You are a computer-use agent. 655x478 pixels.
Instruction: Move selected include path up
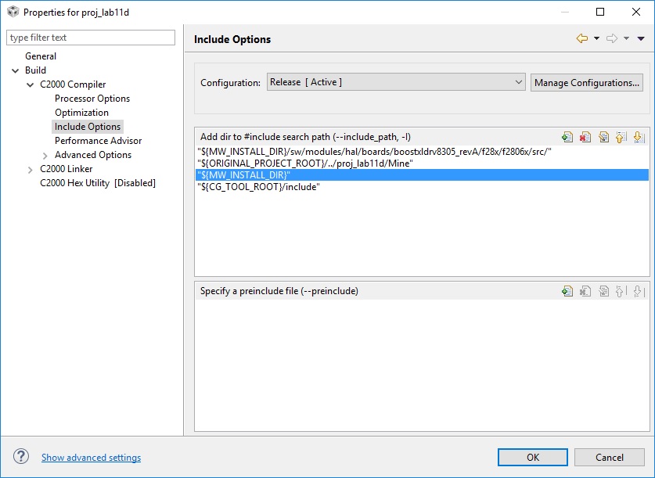(621, 137)
